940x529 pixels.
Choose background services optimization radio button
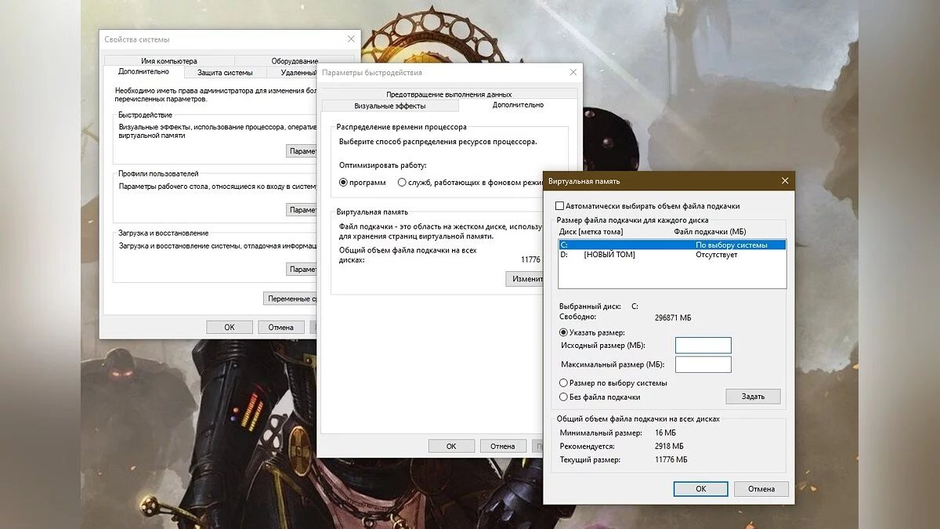pyautogui.click(x=402, y=183)
